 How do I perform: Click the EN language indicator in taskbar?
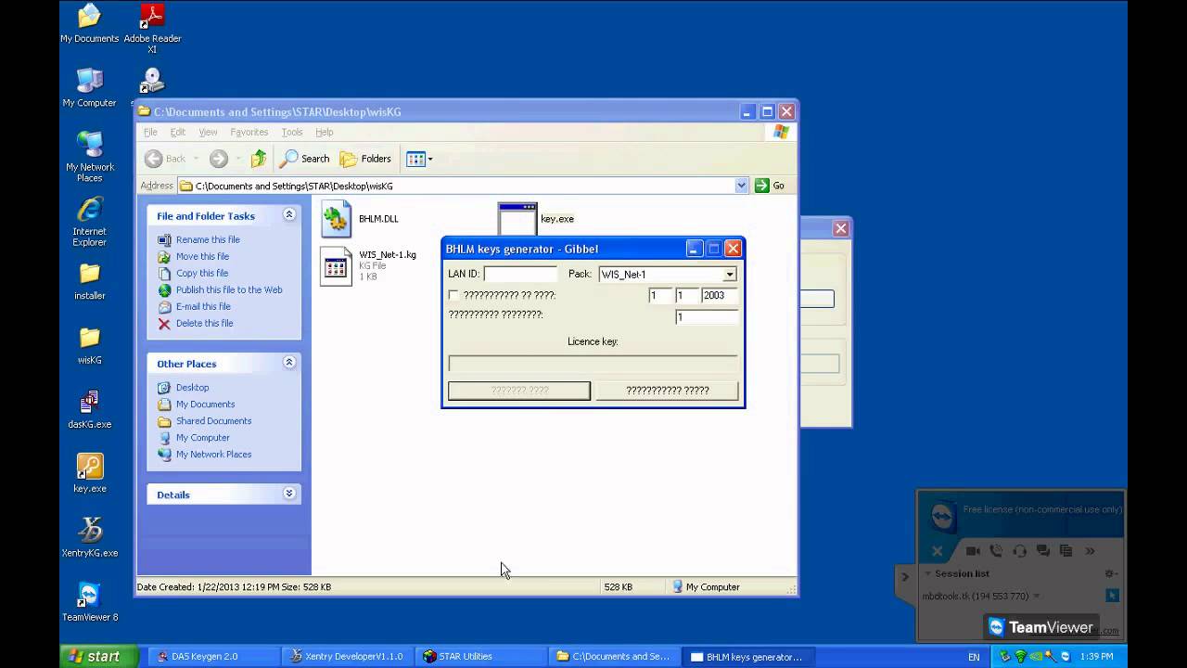[x=974, y=657]
